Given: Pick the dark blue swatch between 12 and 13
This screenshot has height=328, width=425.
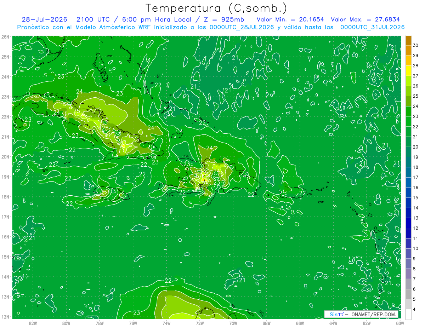Looking at the screenshot, I should point(408,223).
